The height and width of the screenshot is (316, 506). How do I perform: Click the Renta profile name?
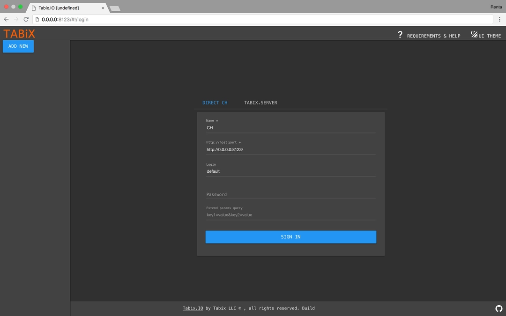coord(496,7)
